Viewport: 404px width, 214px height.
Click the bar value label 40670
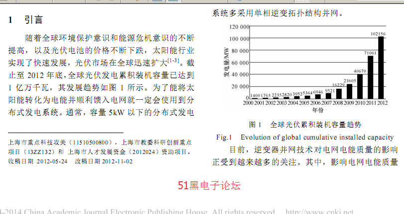(x=360, y=71)
